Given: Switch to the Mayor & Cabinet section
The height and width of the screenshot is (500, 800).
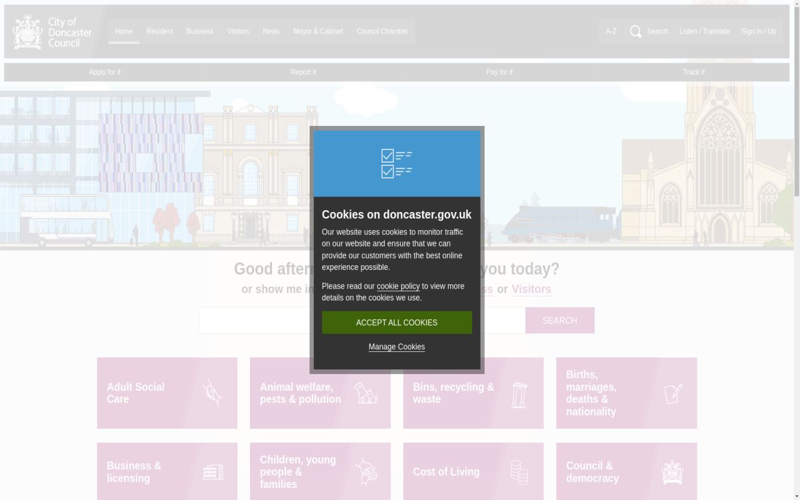Looking at the screenshot, I should pyautogui.click(x=318, y=31).
